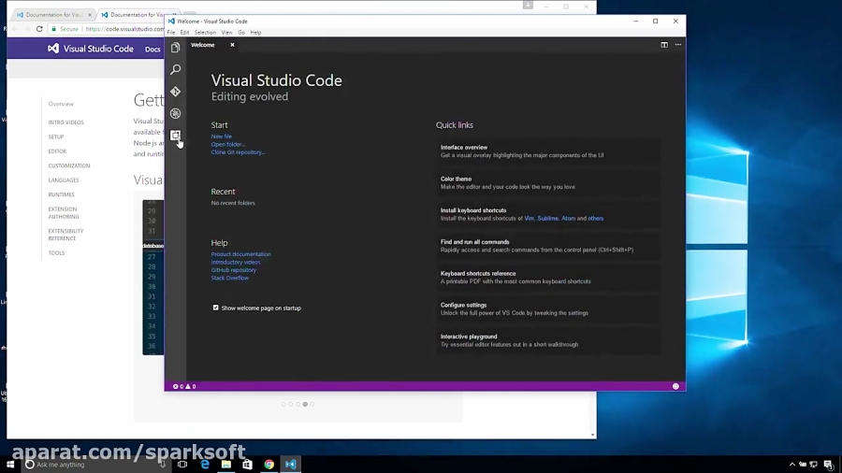The image size is (842, 473).
Task: Select EDITOR in browser docs sidebar
Action: coord(57,151)
